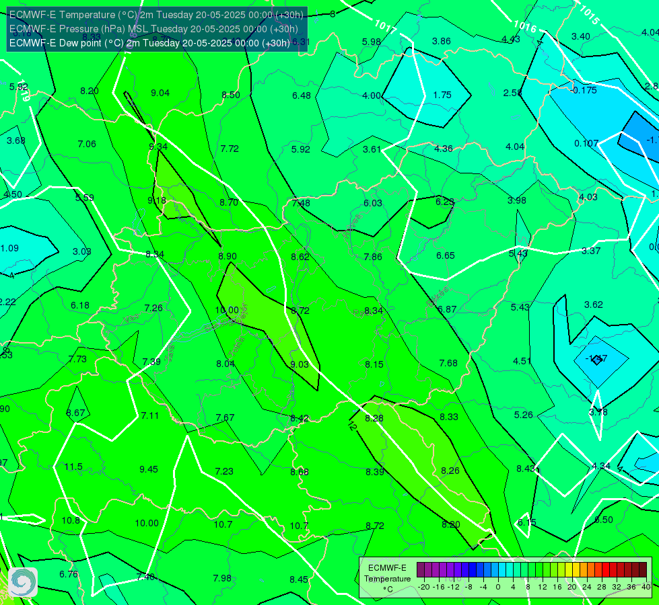
Task: Click the 7.48 temperature value
Action: click(301, 203)
